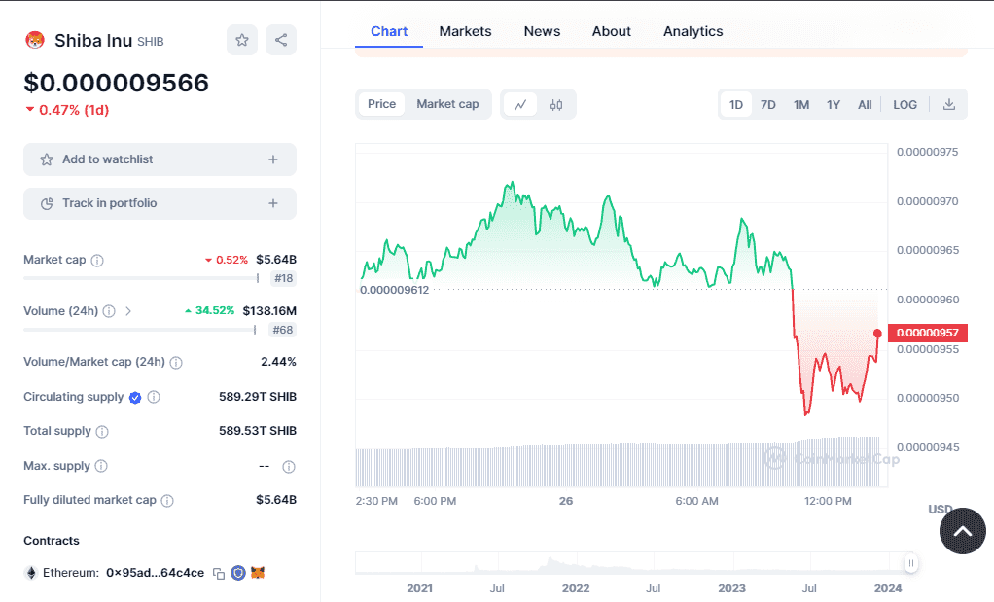Open the Markets tab
The image size is (994, 602).
click(465, 31)
